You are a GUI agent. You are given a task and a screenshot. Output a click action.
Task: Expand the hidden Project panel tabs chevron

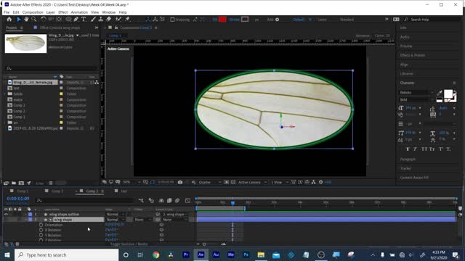[x=97, y=28]
